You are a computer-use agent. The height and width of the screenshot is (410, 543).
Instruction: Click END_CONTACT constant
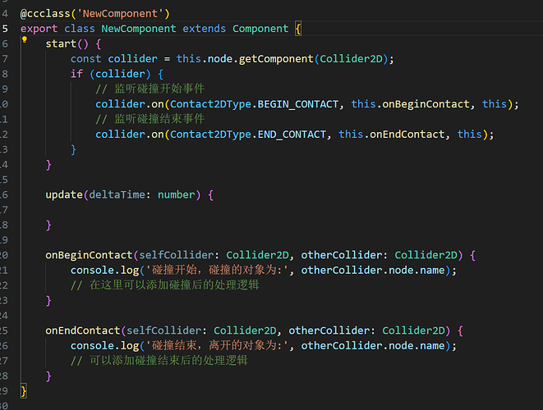pyautogui.click(x=292, y=134)
